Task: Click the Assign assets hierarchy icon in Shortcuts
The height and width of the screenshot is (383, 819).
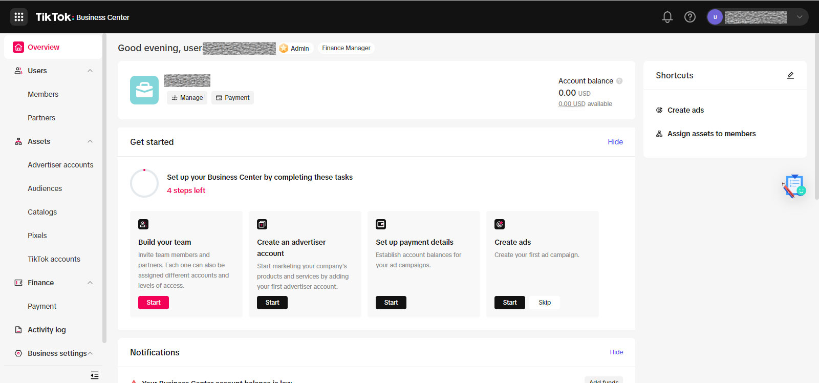Action: pos(659,134)
